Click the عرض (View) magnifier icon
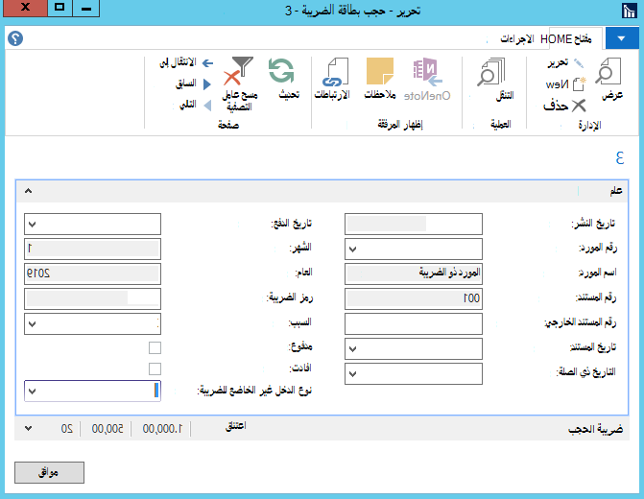644x499 pixels. 608,72
